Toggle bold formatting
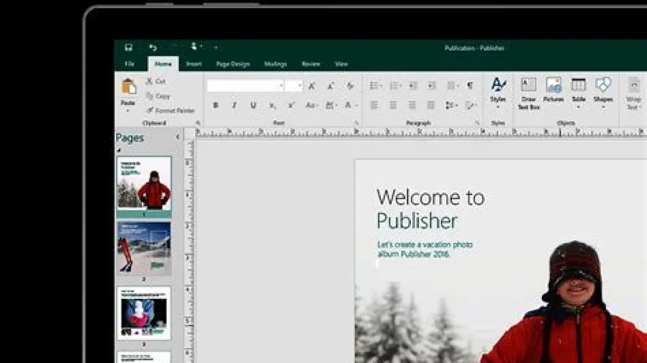The image size is (647, 363). coord(216,106)
